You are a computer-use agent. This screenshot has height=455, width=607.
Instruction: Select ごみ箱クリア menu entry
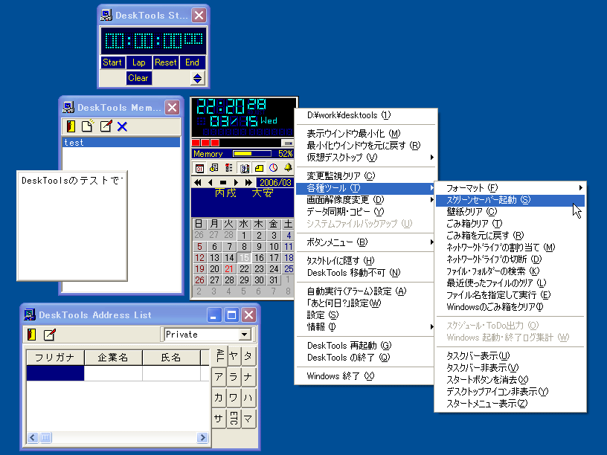pos(510,224)
